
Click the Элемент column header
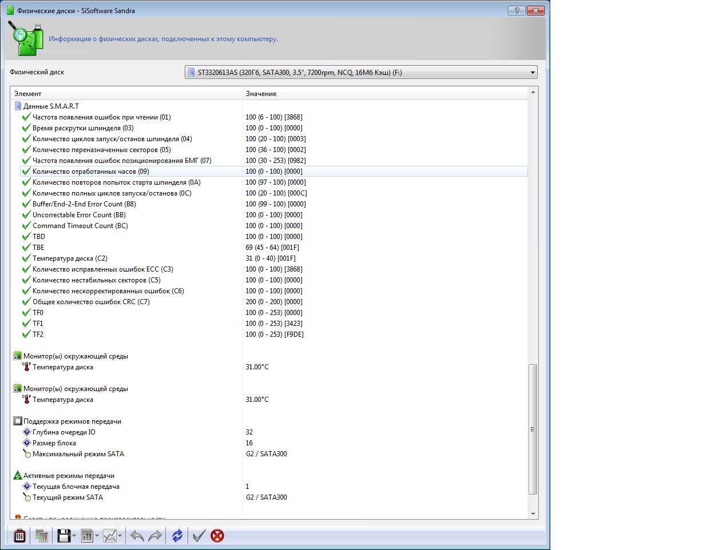click(x=126, y=94)
